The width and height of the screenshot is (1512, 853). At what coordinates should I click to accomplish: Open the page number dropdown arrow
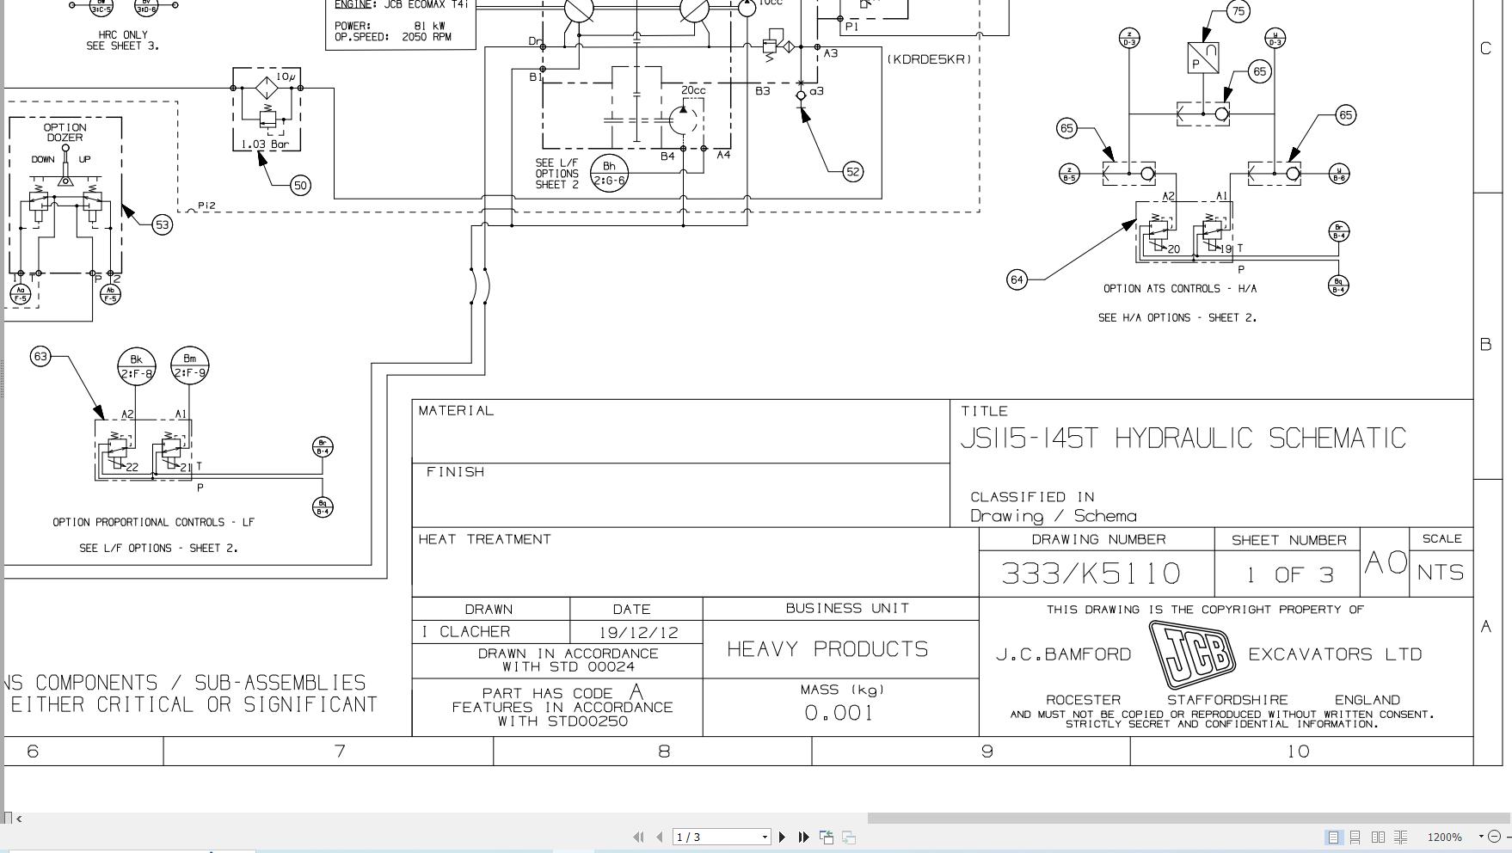[x=765, y=836]
